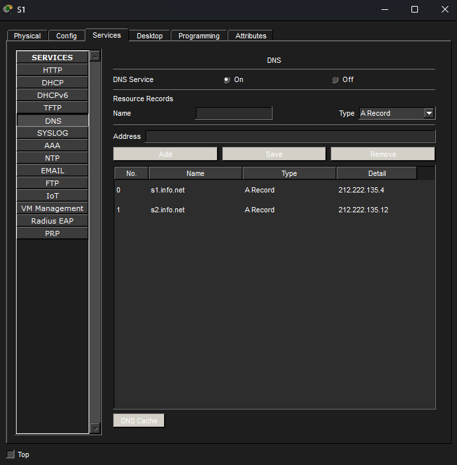Select DHCPv6 service
This screenshot has height=465, width=457.
[x=52, y=95]
